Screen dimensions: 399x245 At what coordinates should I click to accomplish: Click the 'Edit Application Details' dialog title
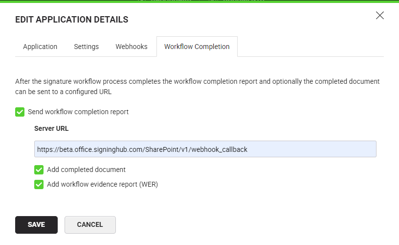[x=71, y=20]
